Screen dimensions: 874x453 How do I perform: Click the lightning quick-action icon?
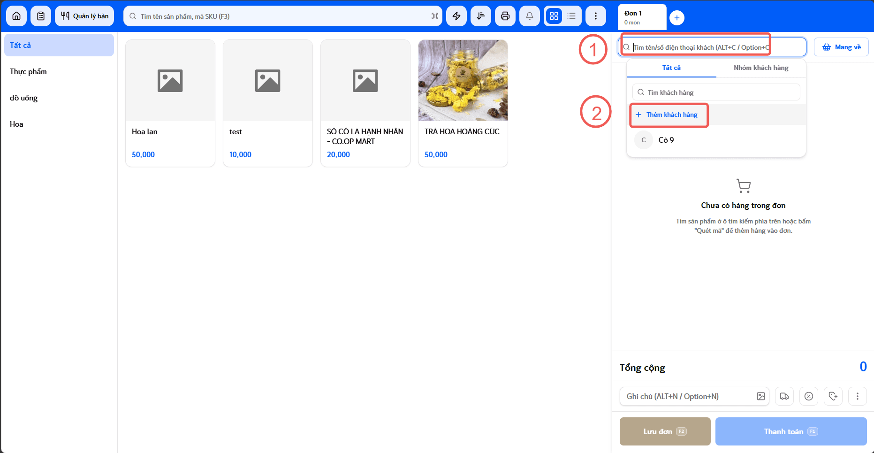[456, 16]
